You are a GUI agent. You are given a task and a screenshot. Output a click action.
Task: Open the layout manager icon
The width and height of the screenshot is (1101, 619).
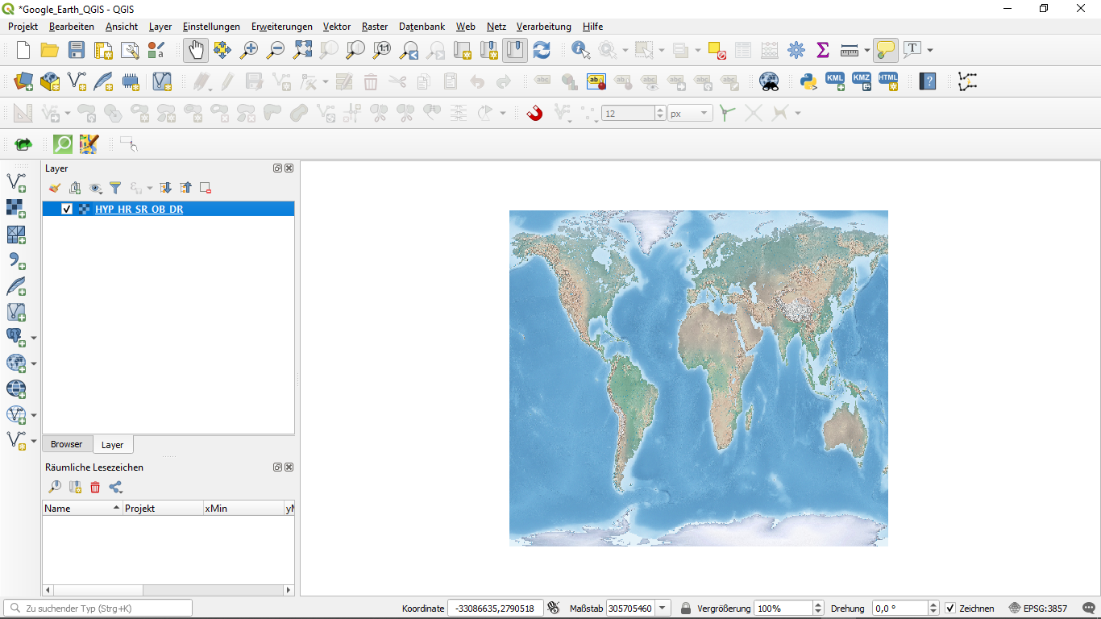130,50
